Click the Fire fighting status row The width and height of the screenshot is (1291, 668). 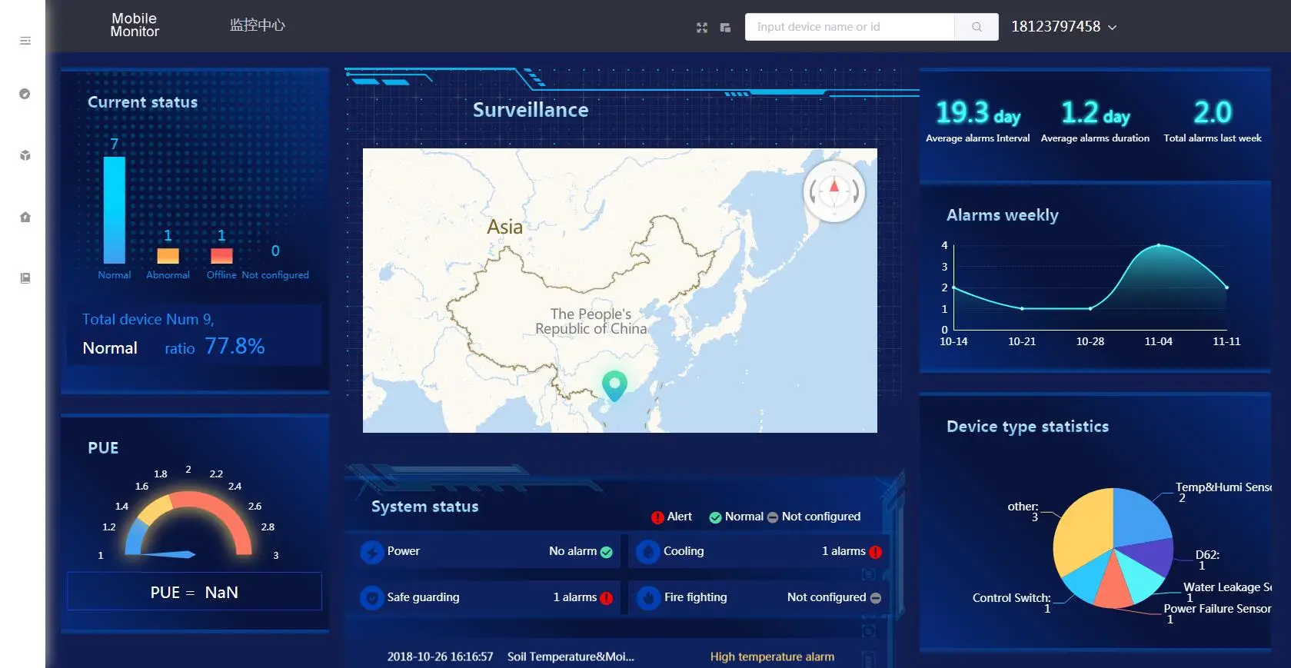[758, 597]
